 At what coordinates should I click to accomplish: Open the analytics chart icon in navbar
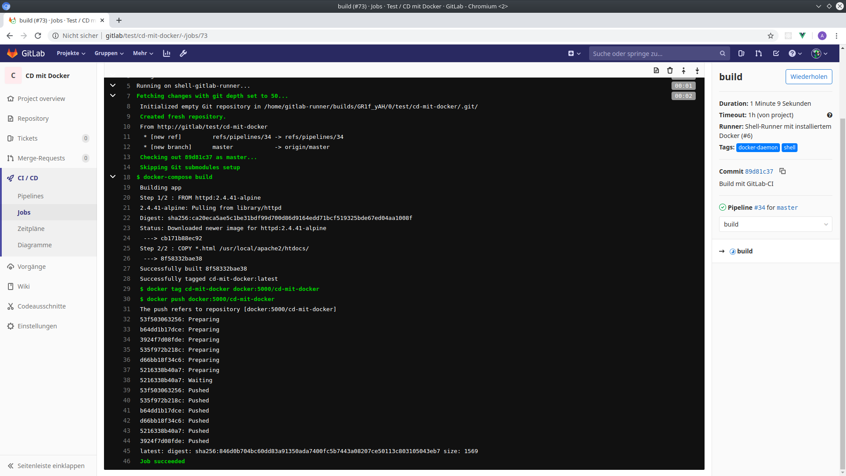[x=167, y=53]
